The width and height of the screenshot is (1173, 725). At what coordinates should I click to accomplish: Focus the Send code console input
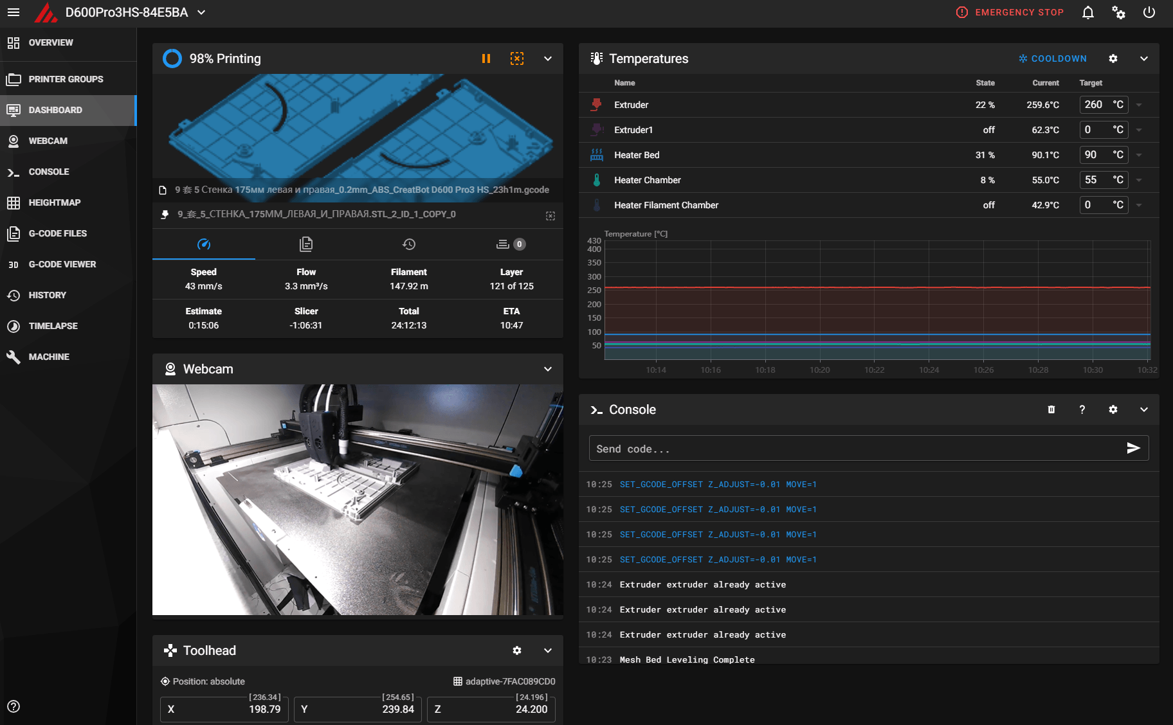click(x=857, y=449)
